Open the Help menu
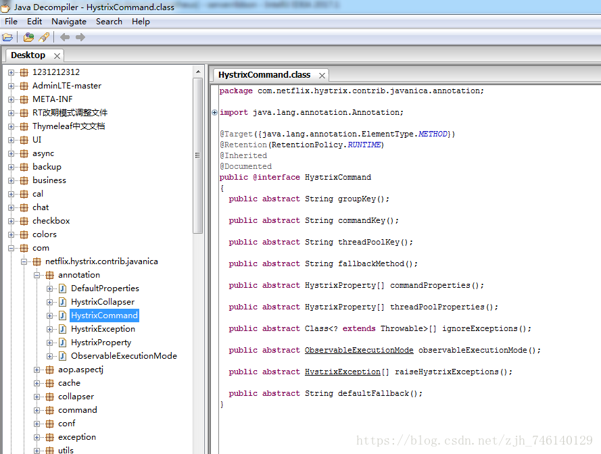The width and height of the screenshot is (601, 454). pos(141,22)
